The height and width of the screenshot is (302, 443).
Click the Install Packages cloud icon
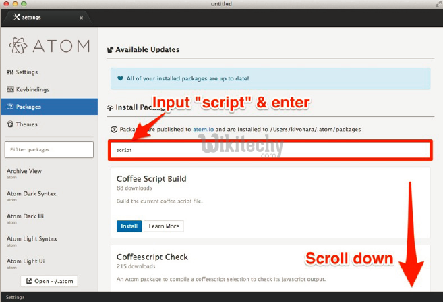click(111, 107)
